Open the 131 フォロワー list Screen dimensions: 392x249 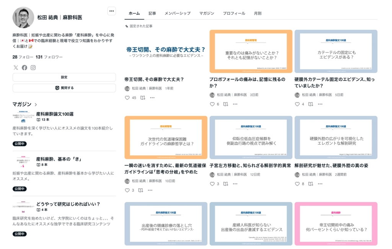49,57
